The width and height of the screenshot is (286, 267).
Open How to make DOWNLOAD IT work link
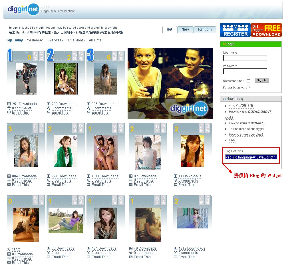[x=250, y=112]
